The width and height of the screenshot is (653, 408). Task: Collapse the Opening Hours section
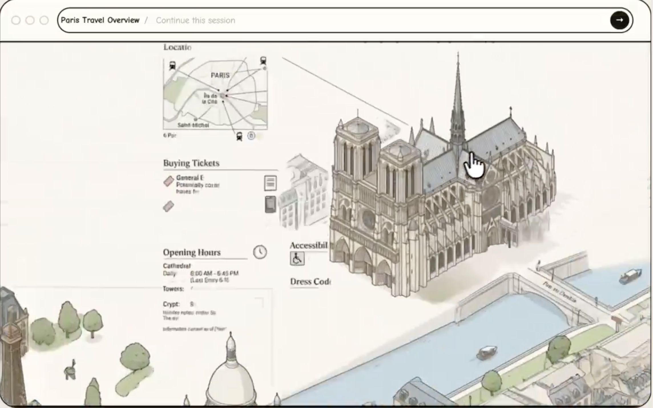pyautogui.click(x=192, y=252)
